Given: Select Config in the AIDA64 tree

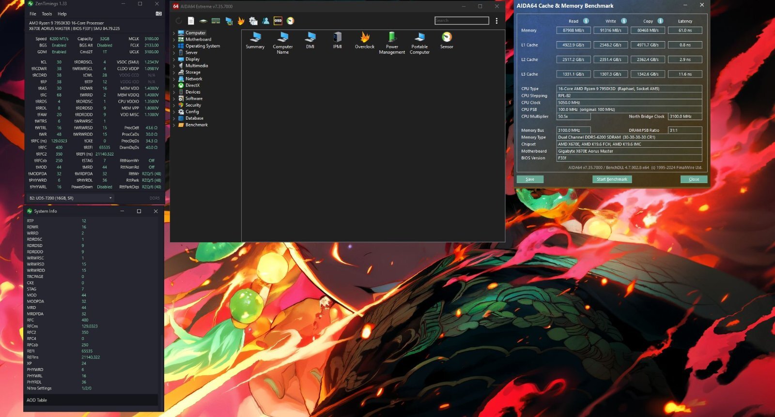Looking at the screenshot, I should (192, 111).
